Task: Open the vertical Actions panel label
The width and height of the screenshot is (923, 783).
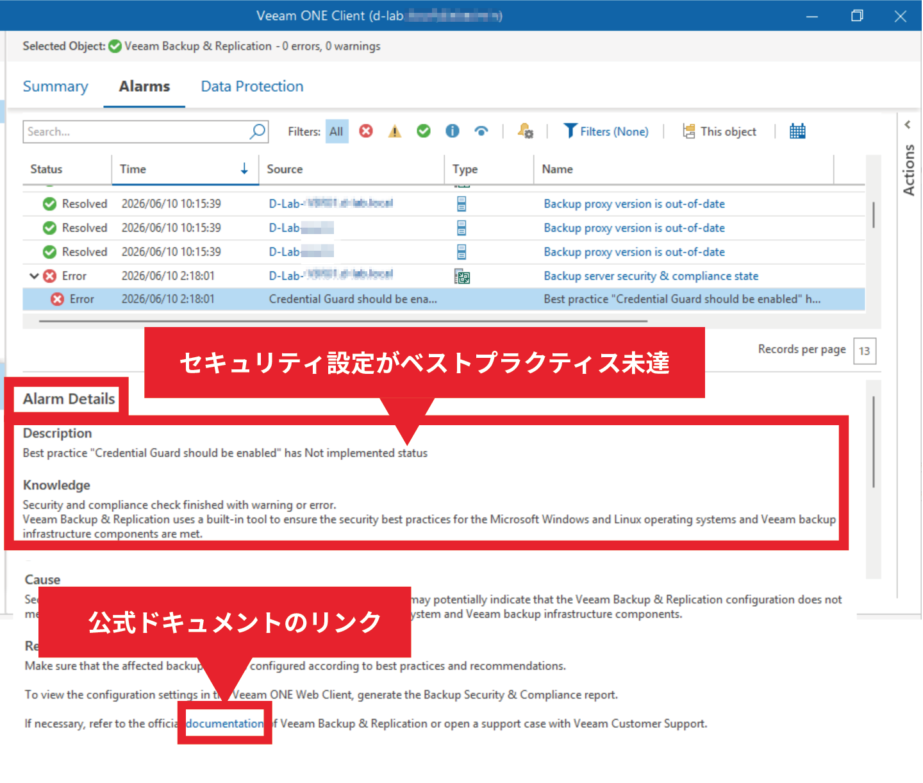Action: click(908, 170)
